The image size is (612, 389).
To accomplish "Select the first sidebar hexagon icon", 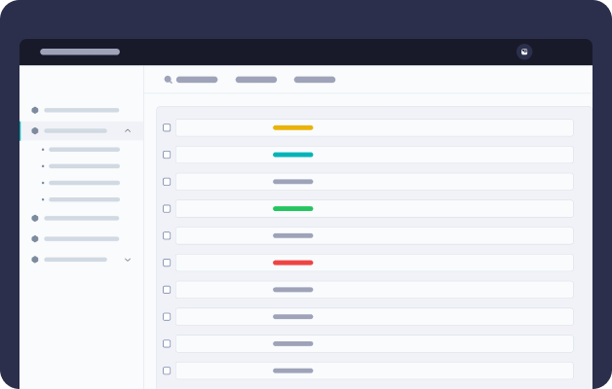I will click(35, 110).
